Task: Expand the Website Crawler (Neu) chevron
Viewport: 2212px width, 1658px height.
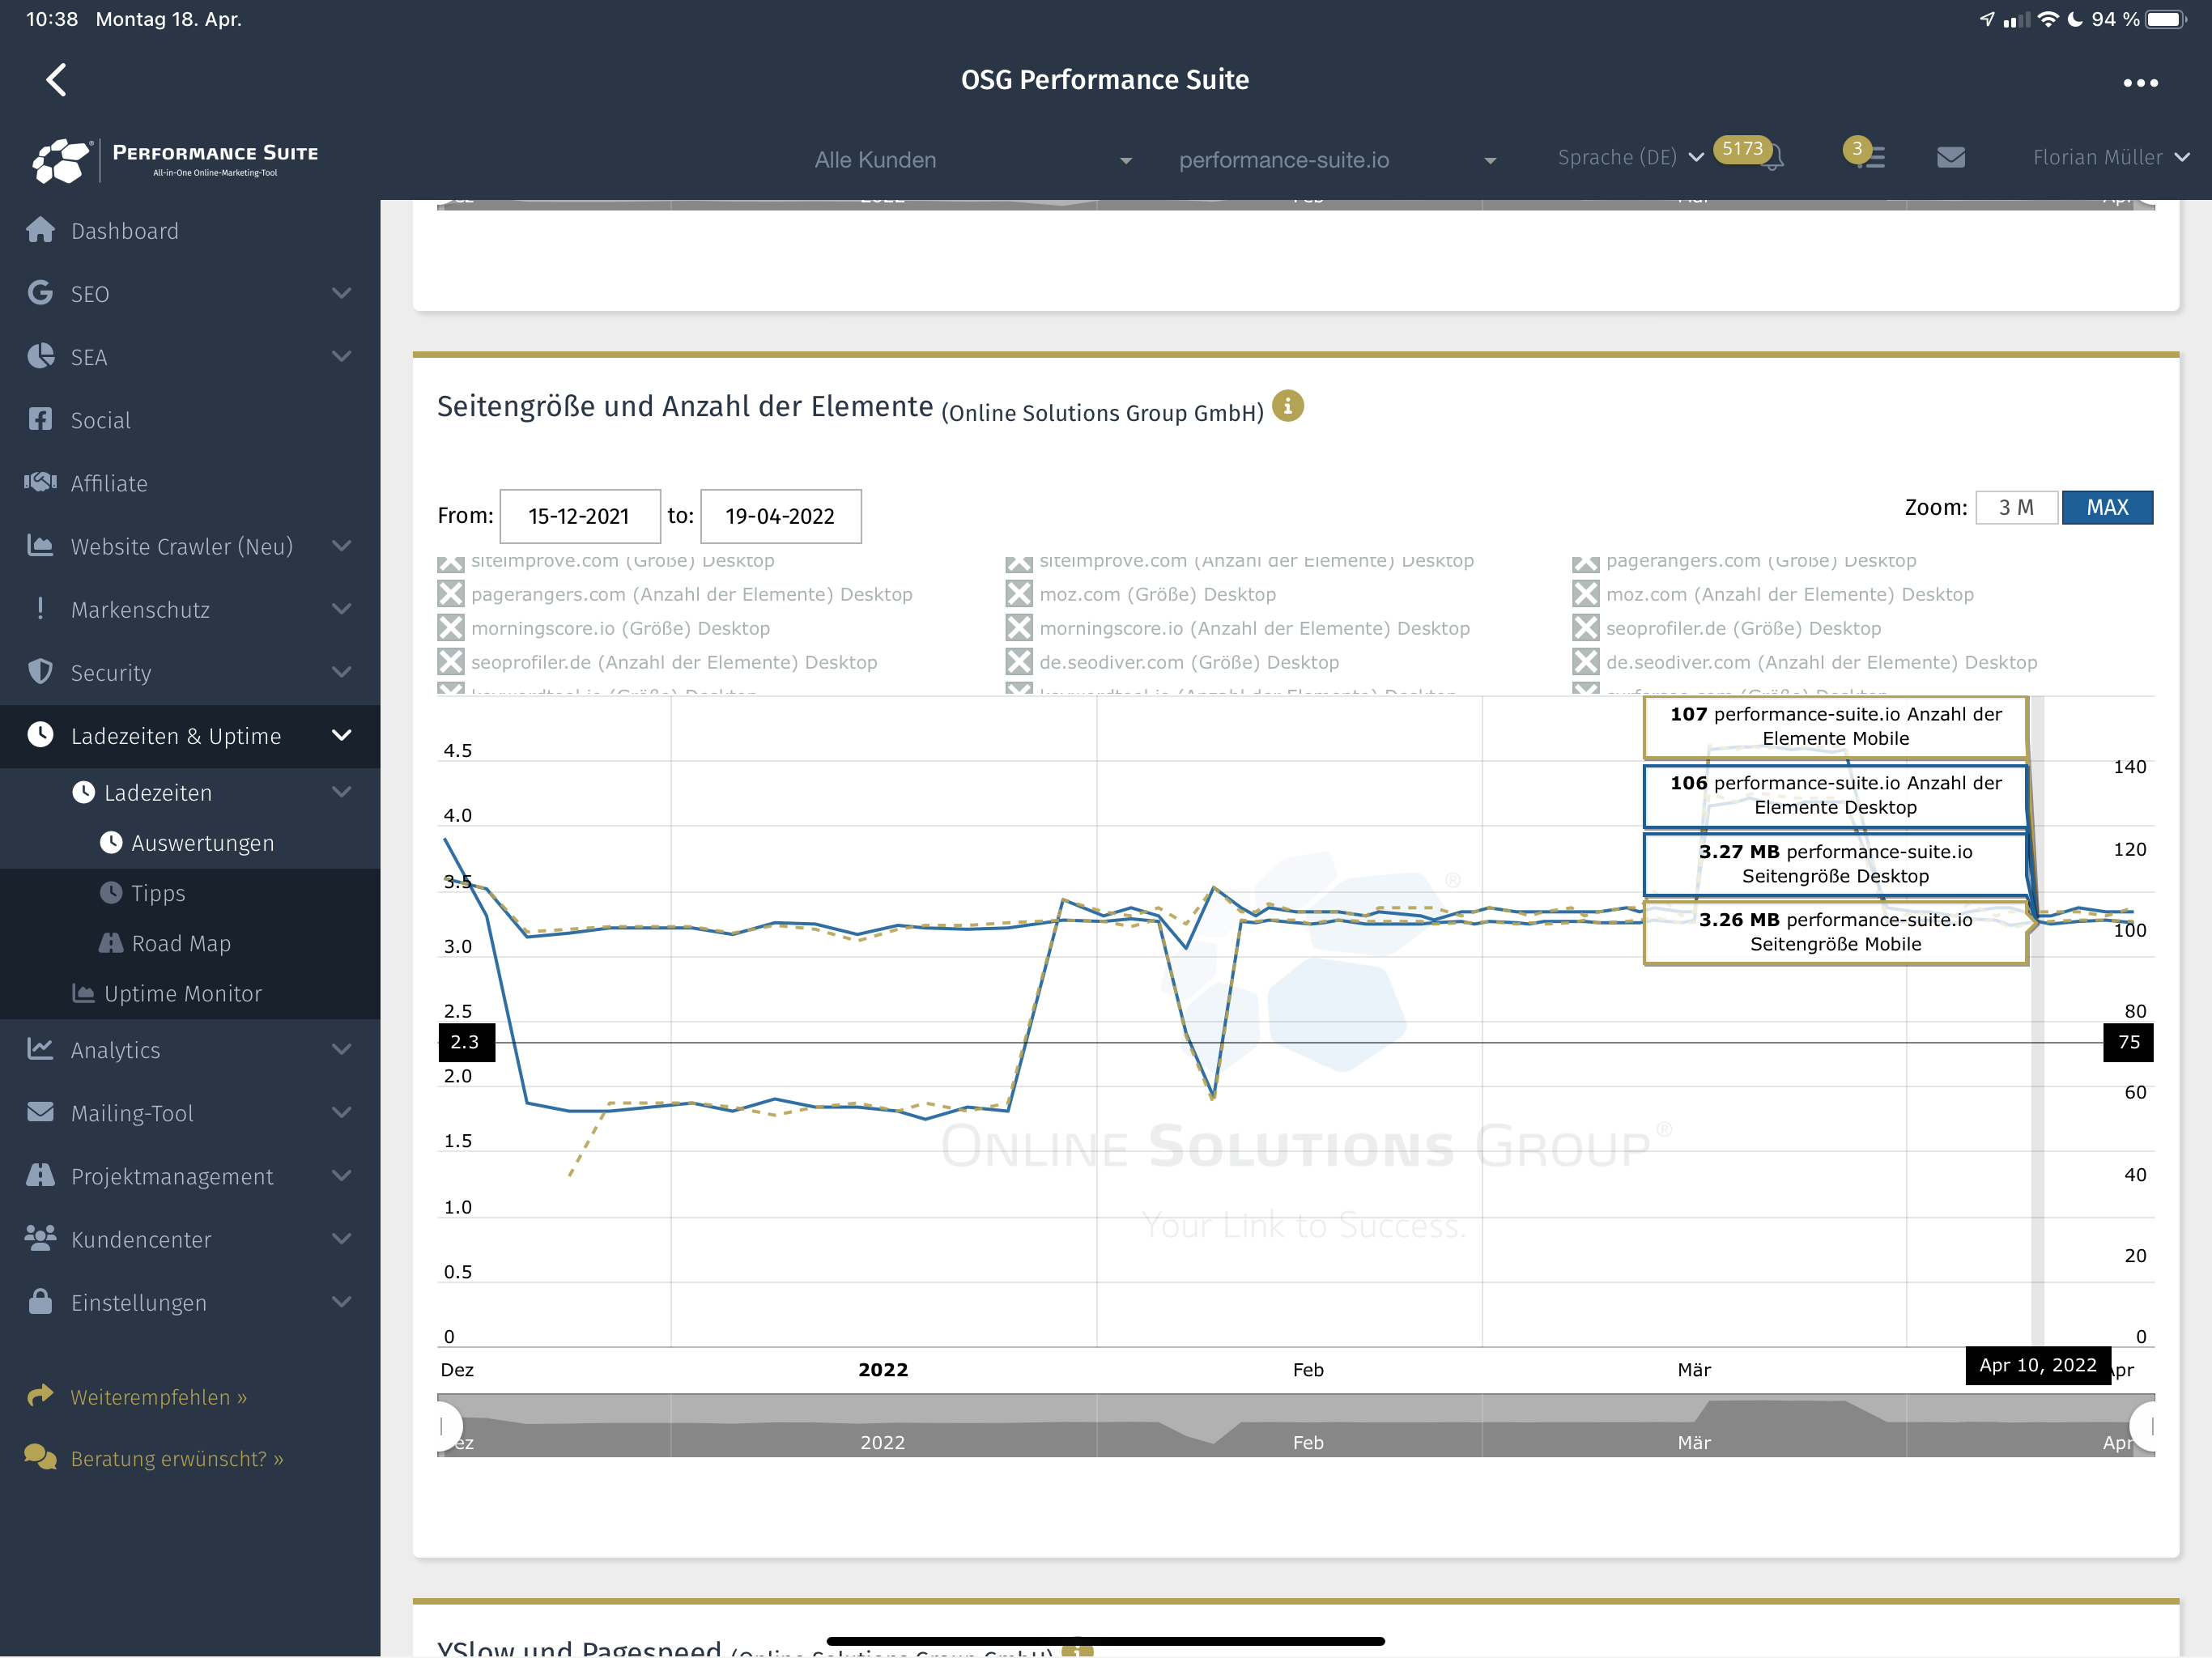Action: 341,546
